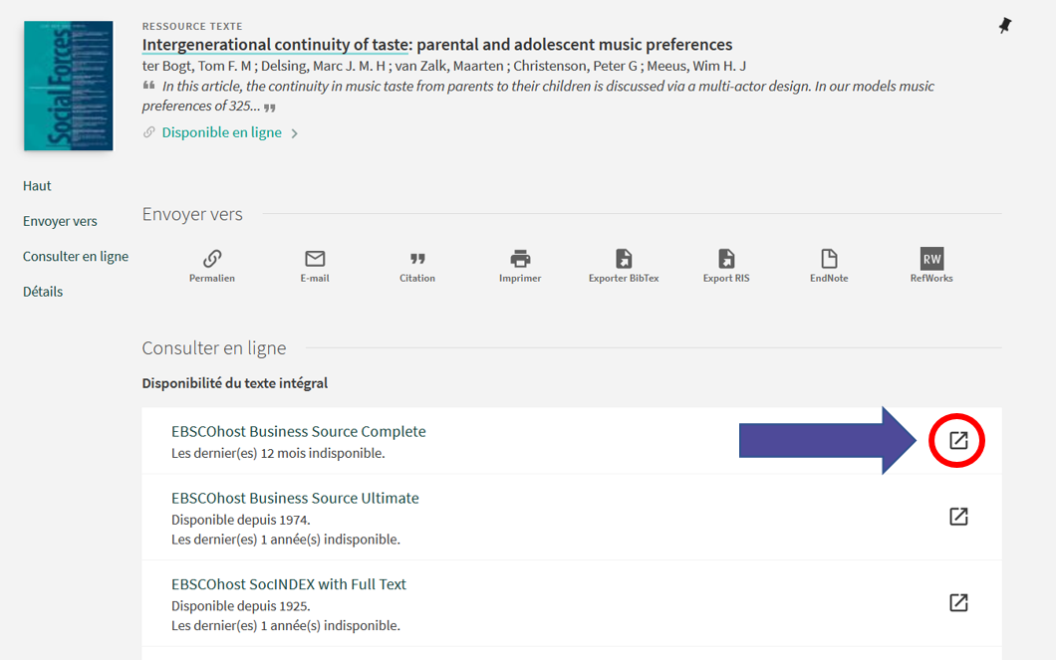Viewport: 1056px width, 660px height.
Task: Click the Export RIS icon
Action: coord(726,259)
